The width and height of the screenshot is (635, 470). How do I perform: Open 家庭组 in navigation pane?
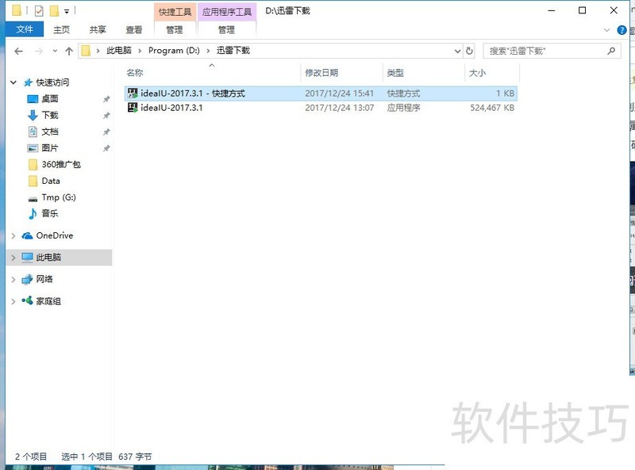(48, 301)
